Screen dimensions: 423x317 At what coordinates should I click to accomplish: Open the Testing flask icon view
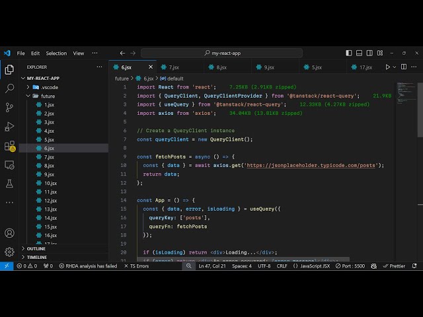9,184
